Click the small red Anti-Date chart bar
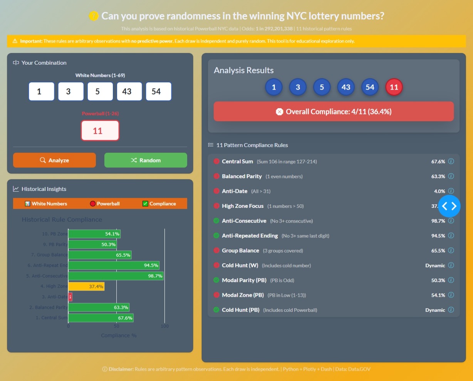Screen dimensions: 473x381 pyautogui.click(x=70, y=297)
